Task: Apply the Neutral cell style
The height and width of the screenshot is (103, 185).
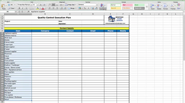Action: tap(116, 8)
